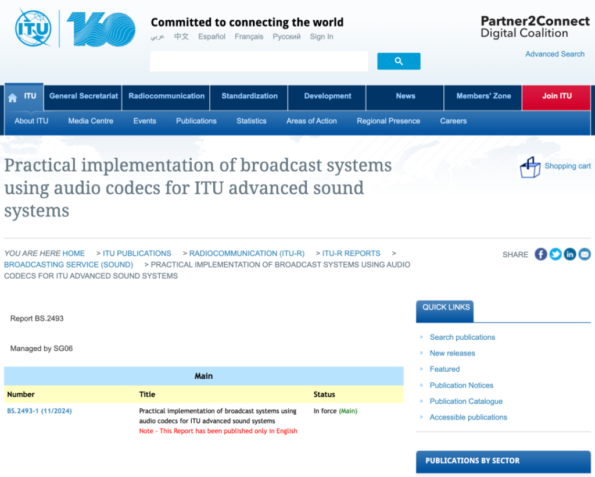Open the shopping cart basket icon

point(530,167)
